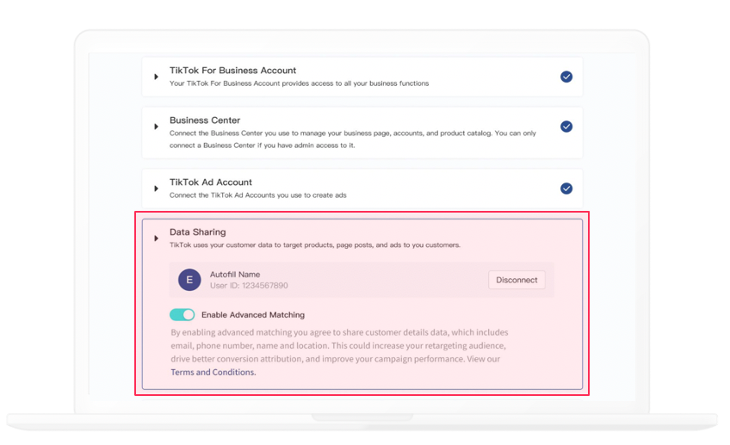
Task: Expand the TikTok Ad Account section arrow
Action: coord(157,189)
